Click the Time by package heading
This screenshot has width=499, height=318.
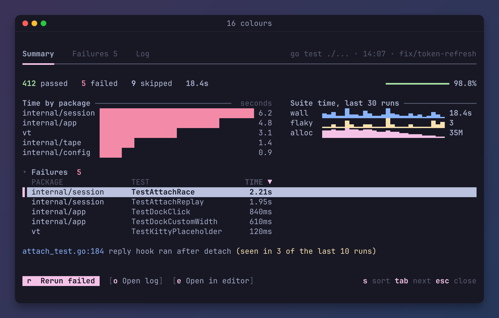point(56,103)
